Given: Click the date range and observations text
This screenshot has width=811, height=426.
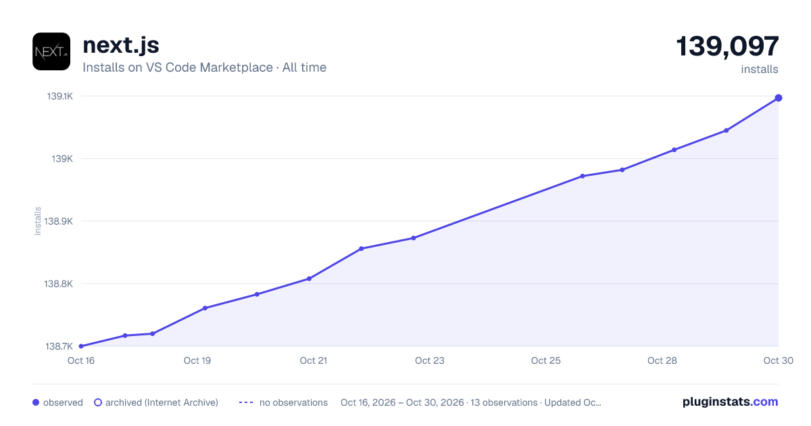Looking at the screenshot, I should (471, 402).
